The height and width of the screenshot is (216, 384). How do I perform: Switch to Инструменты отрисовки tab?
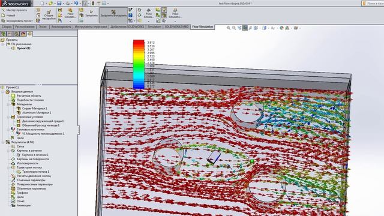point(91,26)
